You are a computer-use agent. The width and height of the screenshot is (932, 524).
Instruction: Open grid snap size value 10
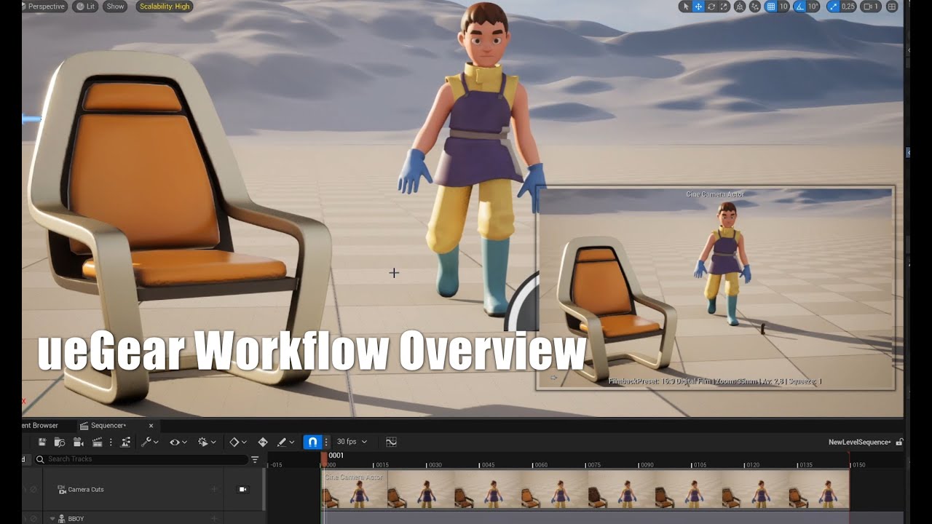click(x=784, y=7)
